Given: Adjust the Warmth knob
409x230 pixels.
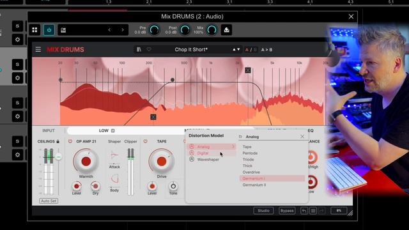Looking at the screenshot, I should pyautogui.click(x=86, y=162).
